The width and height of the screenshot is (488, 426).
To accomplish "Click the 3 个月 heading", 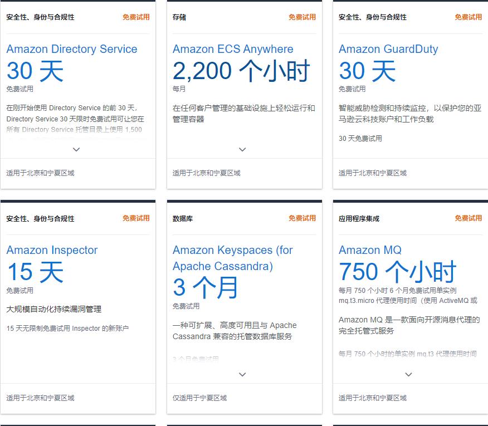I will click(206, 287).
